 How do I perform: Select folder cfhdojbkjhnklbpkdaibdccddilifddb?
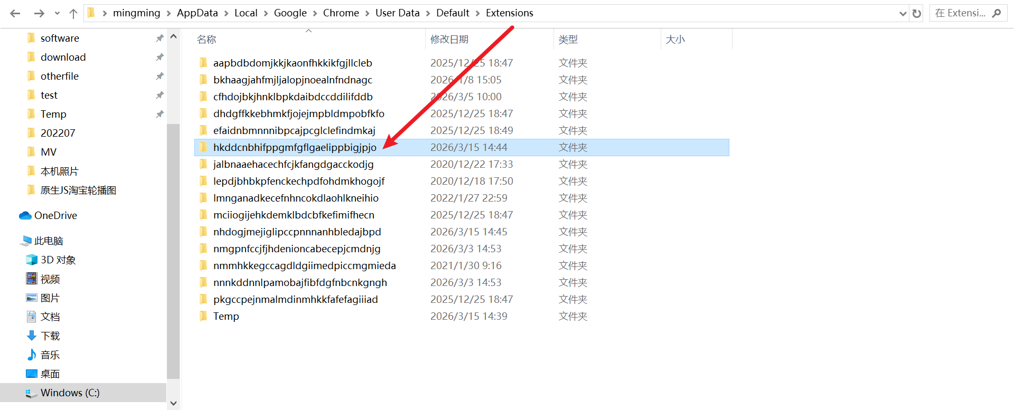[293, 97]
